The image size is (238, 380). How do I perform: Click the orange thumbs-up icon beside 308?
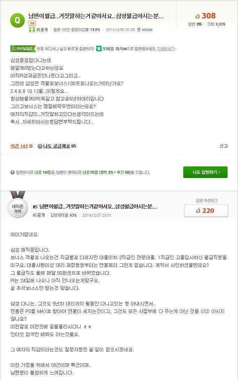[198, 16]
